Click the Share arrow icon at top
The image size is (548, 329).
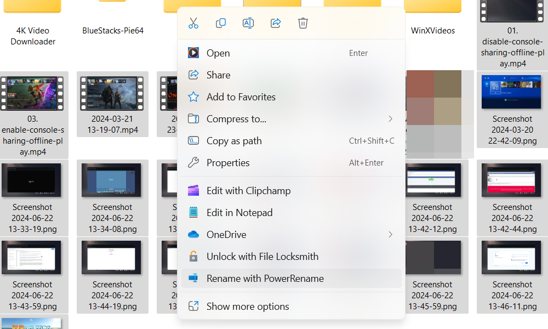[276, 23]
